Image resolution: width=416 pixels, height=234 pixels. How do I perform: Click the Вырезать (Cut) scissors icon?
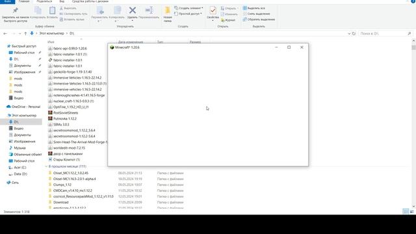point(61,8)
